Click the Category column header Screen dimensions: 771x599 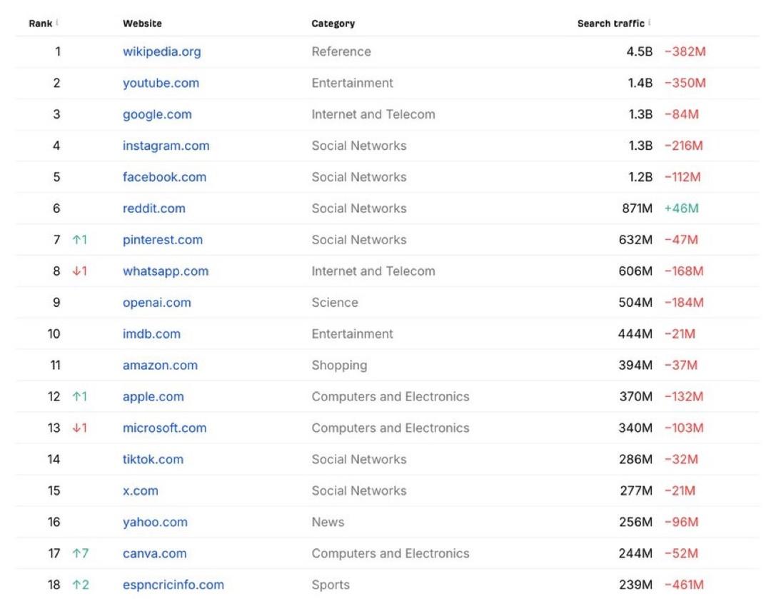click(333, 24)
